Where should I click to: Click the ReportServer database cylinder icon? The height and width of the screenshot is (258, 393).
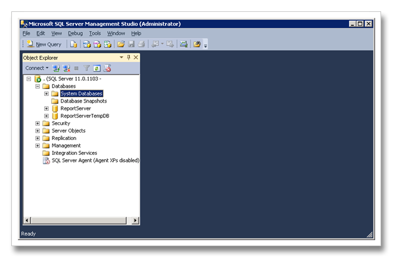(x=55, y=108)
